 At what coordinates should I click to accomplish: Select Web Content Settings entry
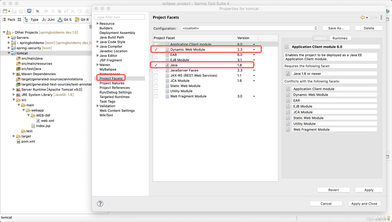pos(117,111)
